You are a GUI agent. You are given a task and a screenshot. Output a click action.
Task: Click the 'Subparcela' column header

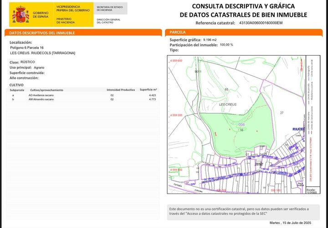(17, 90)
